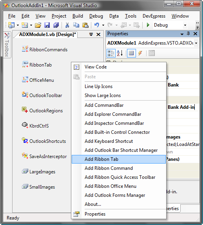This screenshot has width=203, height=225.
Task: Click the Add New Item toolbar icon
Action: coord(25,25)
